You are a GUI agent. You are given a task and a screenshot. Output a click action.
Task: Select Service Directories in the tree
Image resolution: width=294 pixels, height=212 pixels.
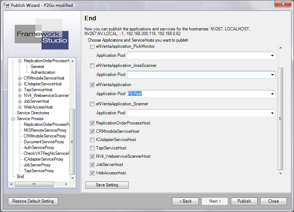(x=33, y=113)
